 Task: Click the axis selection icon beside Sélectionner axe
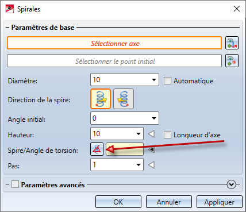(x=232, y=43)
